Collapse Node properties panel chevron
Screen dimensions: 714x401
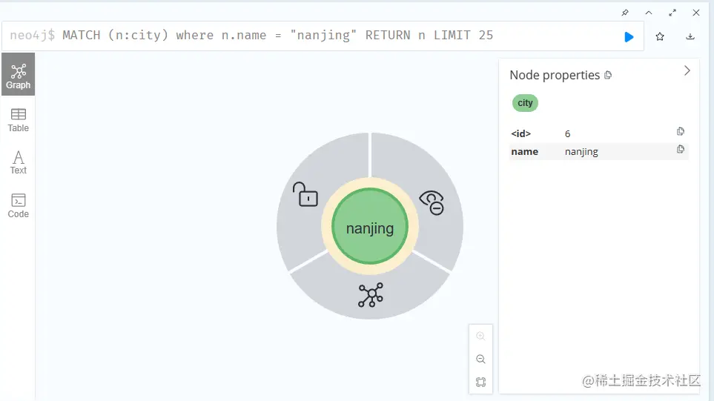click(687, 70)
